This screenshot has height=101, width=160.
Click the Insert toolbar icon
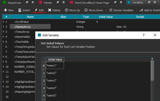click(19, 10)
